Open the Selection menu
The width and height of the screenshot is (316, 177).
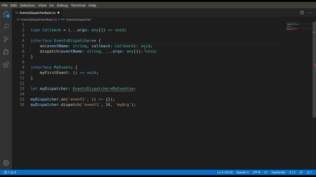click(28, 5)
